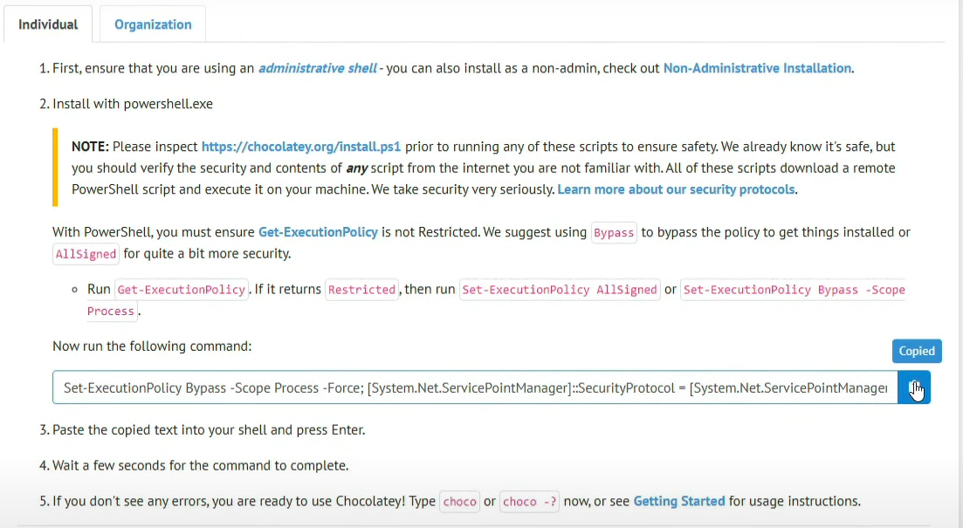Open the Get-ExecutionPolicy link in the paragraph

click(318, 232)
